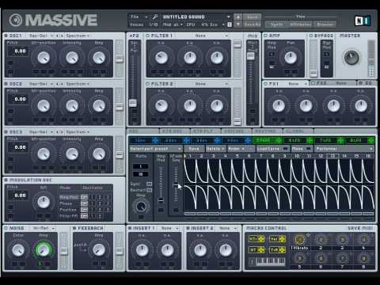
Task: Enable Filter 1 power toggle
Action: coord(147,36)
